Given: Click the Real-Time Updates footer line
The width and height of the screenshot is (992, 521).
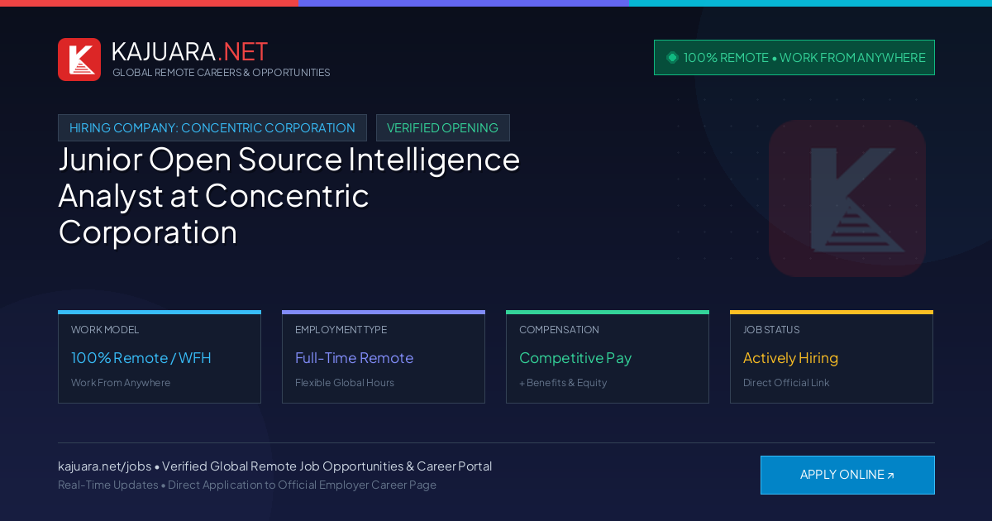Looking at the screenshot, I should (x=247, y=485).
